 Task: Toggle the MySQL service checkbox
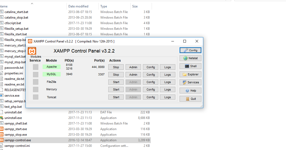pyautogui.click(x=36, y=74)
